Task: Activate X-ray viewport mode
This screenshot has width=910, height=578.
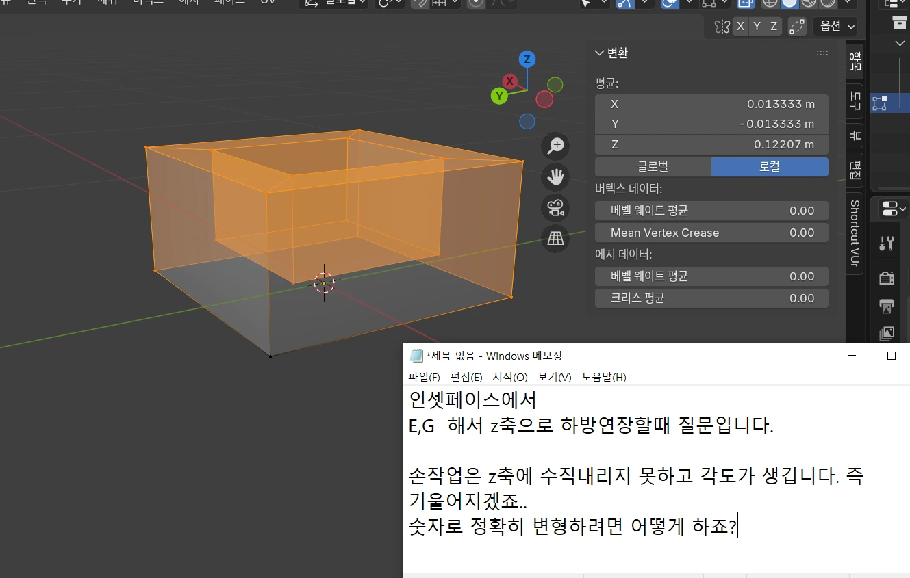Action: point(745,4)
